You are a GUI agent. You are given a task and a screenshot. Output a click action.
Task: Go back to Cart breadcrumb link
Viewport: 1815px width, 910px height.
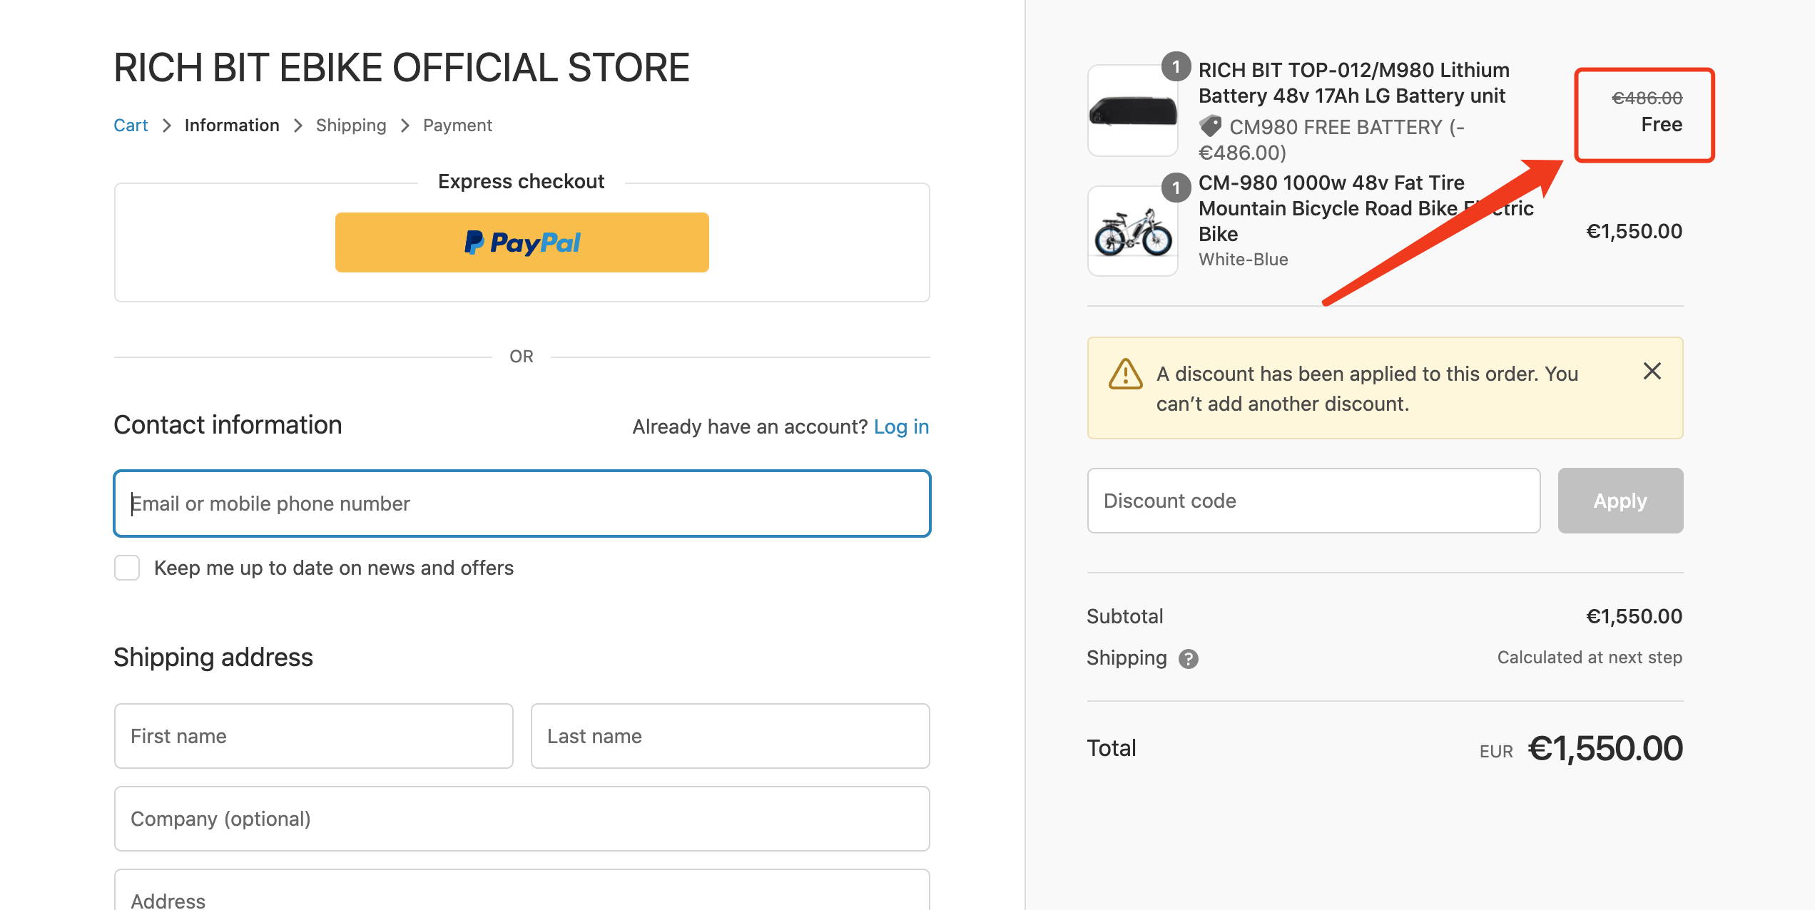click(131, 126)
